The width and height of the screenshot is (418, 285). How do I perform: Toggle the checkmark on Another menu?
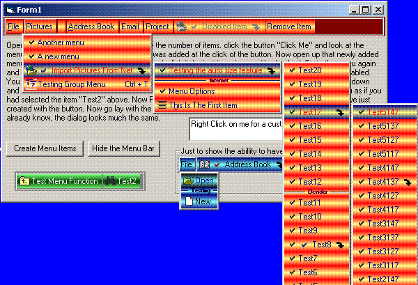(x=32, y=42)
